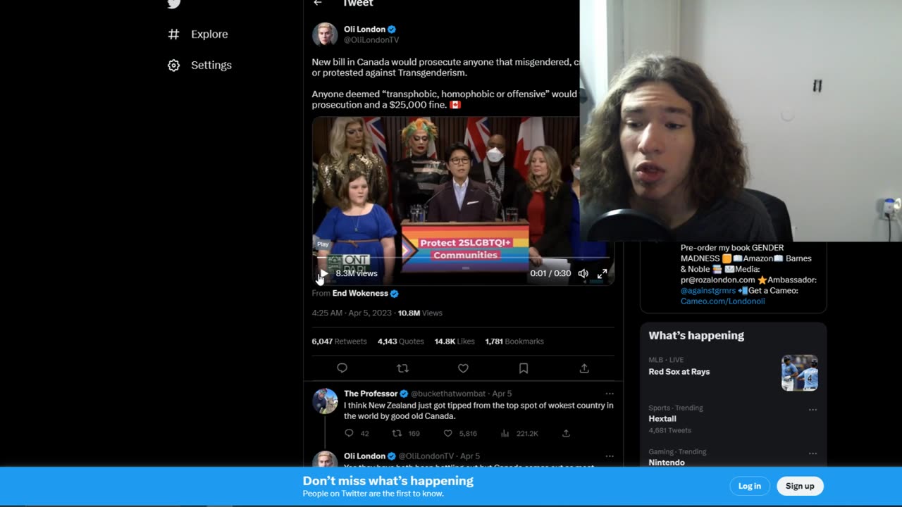Open the @OliLondonTV handle on main tweet
The height and width of the screenshot is (507, 902).
click(371, 40)
